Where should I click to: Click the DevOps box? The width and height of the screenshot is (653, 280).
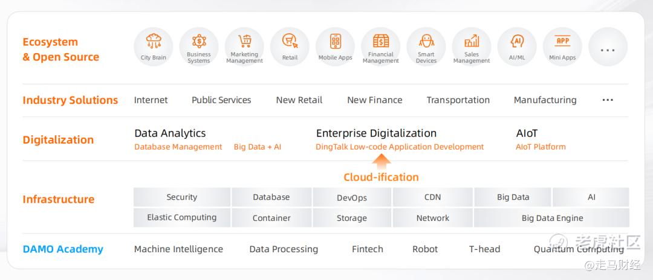(x=352, y=197)
